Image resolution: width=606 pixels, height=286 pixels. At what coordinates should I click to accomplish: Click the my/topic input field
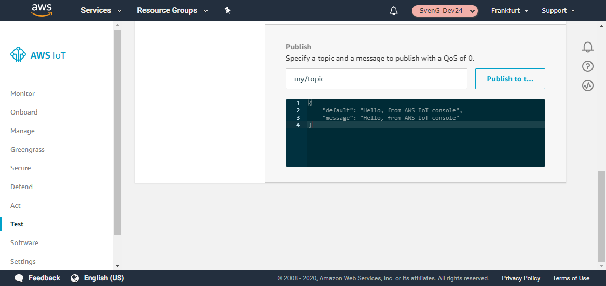377,79
